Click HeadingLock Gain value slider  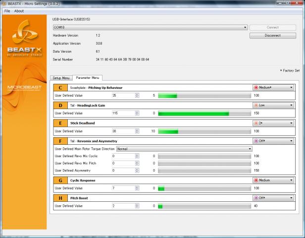pos(204,113)
